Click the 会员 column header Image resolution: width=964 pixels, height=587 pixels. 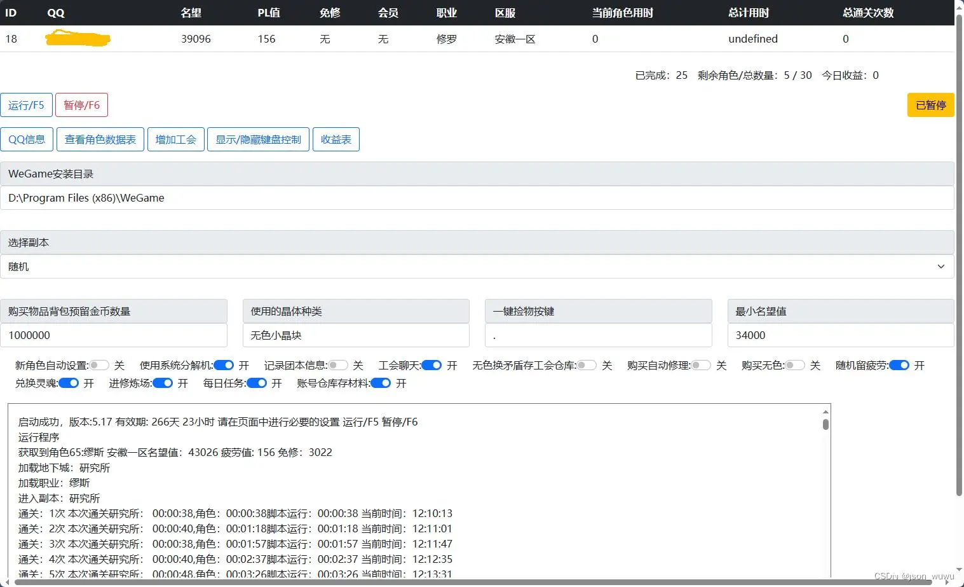[x=388, y=13]
